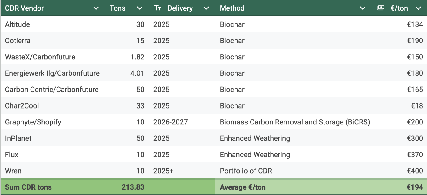Select the WasteX/Carbonfuture vendor cell
The height and width of the screenshot is (195, 427).
click(40, 57)
